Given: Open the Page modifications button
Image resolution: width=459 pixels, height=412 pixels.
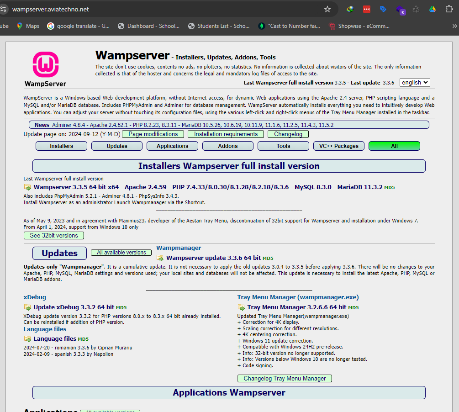Looking at the screenshot, I should tap(153, 134).
